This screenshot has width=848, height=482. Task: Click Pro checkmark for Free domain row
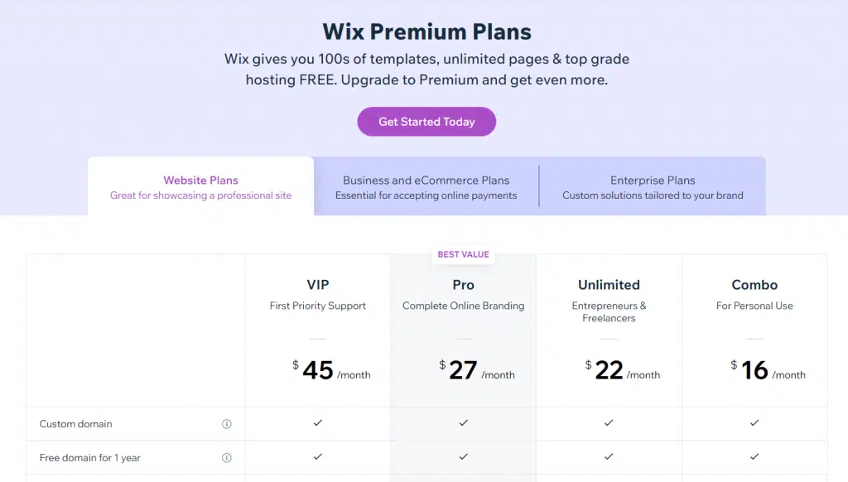coord(464,456)
